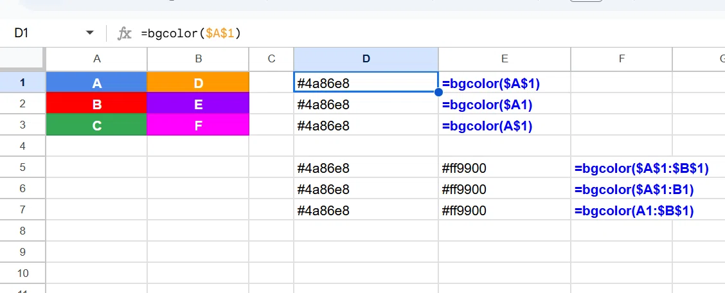The height and width of the screenshot is (293, 725).
Task: Select row 7 header
Action: [22, 210]
